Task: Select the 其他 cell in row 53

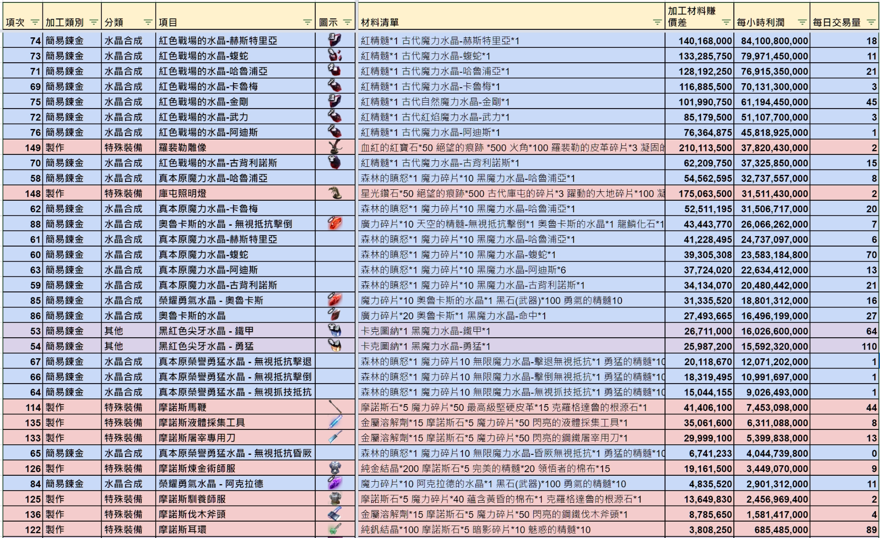Action: coord(129,331)
